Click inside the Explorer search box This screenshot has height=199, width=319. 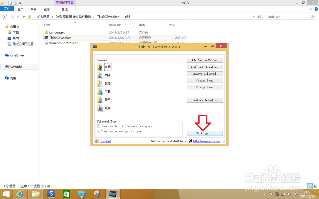pos(289,17)
